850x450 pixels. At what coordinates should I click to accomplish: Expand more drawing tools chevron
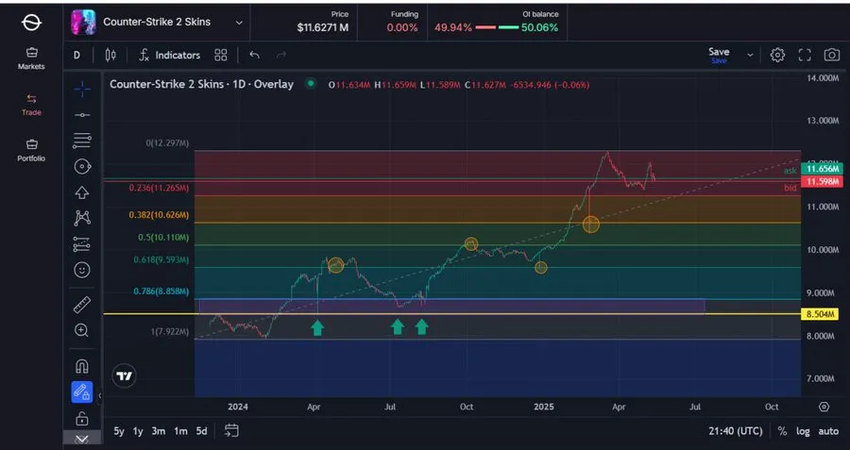pos(82,438)
